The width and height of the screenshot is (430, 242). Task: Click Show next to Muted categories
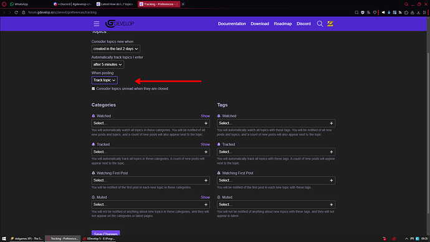pyautogui.click(x=205, y=197)
